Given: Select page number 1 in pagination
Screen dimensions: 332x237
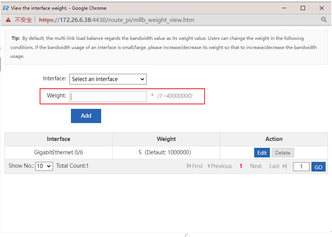Looking at the screenshot, I should (241, 166).
